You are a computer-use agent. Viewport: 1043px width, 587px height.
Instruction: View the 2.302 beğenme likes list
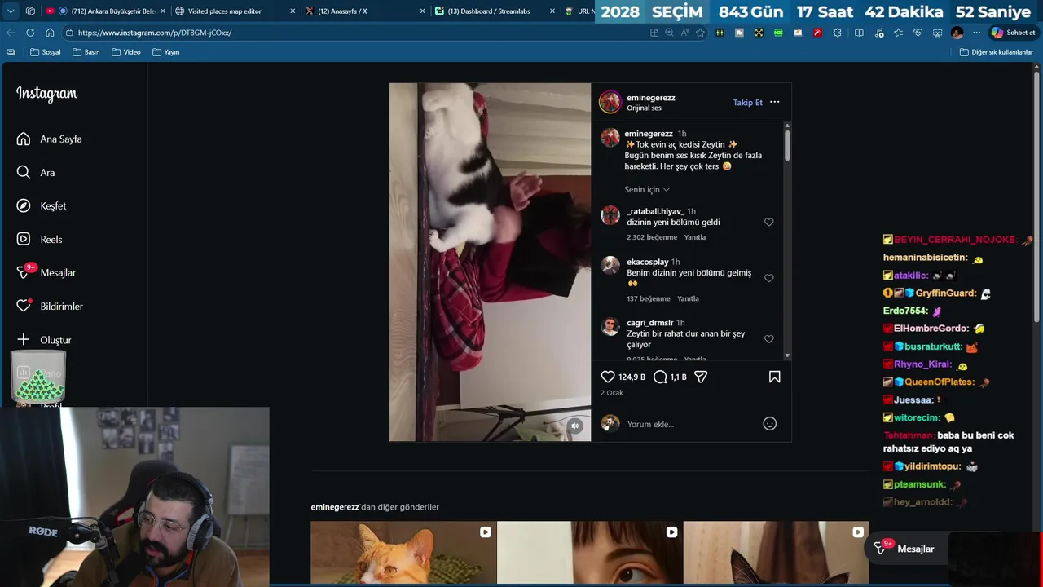click(652, 237)
